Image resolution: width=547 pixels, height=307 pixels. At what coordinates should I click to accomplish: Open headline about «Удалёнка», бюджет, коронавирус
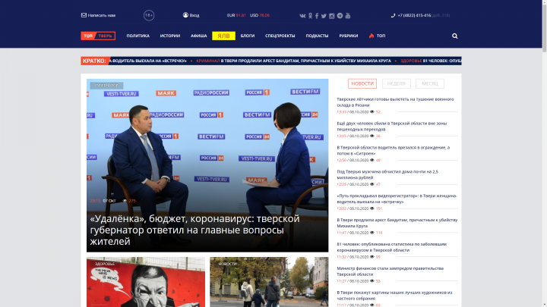194,230
